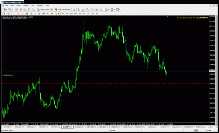Viewport: 219px width, 133px height.
Task: Switch the chart to Line Chart
Action: coord(83,9)
